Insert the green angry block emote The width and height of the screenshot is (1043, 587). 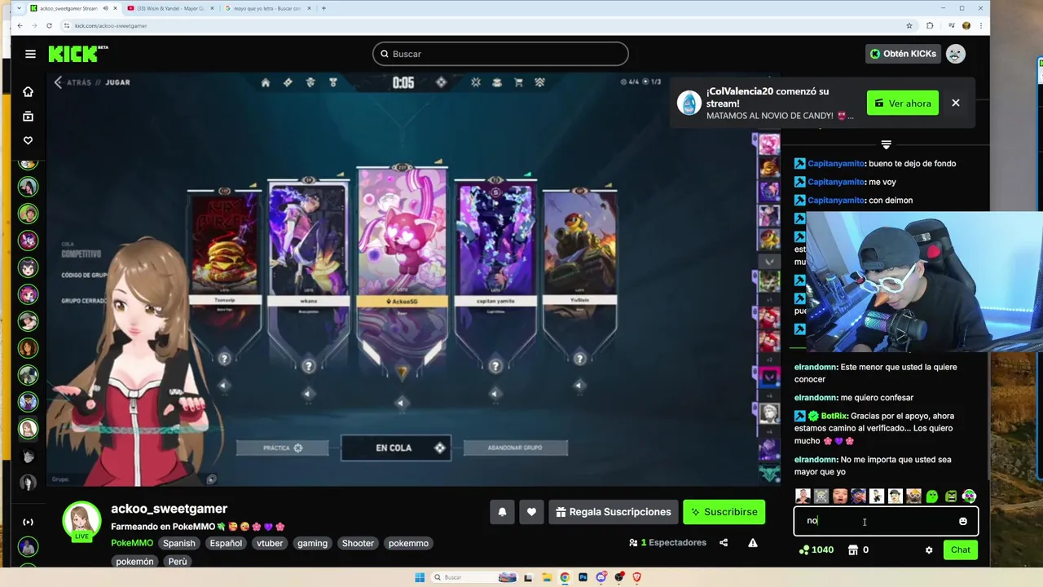[951, 496]
